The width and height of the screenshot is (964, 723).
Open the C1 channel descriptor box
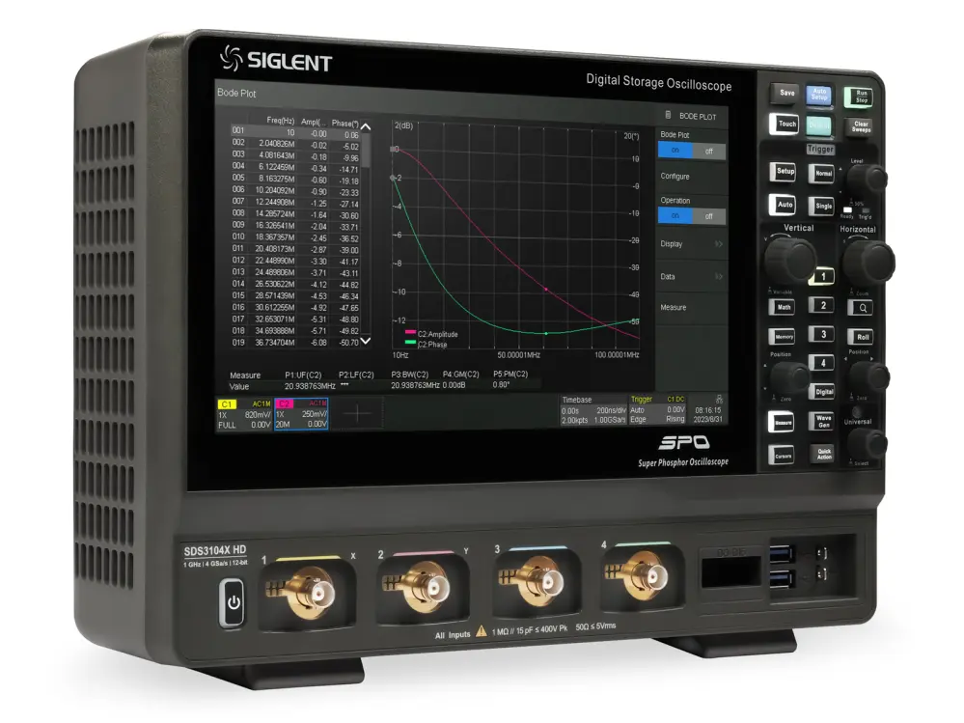click(245, 414)
